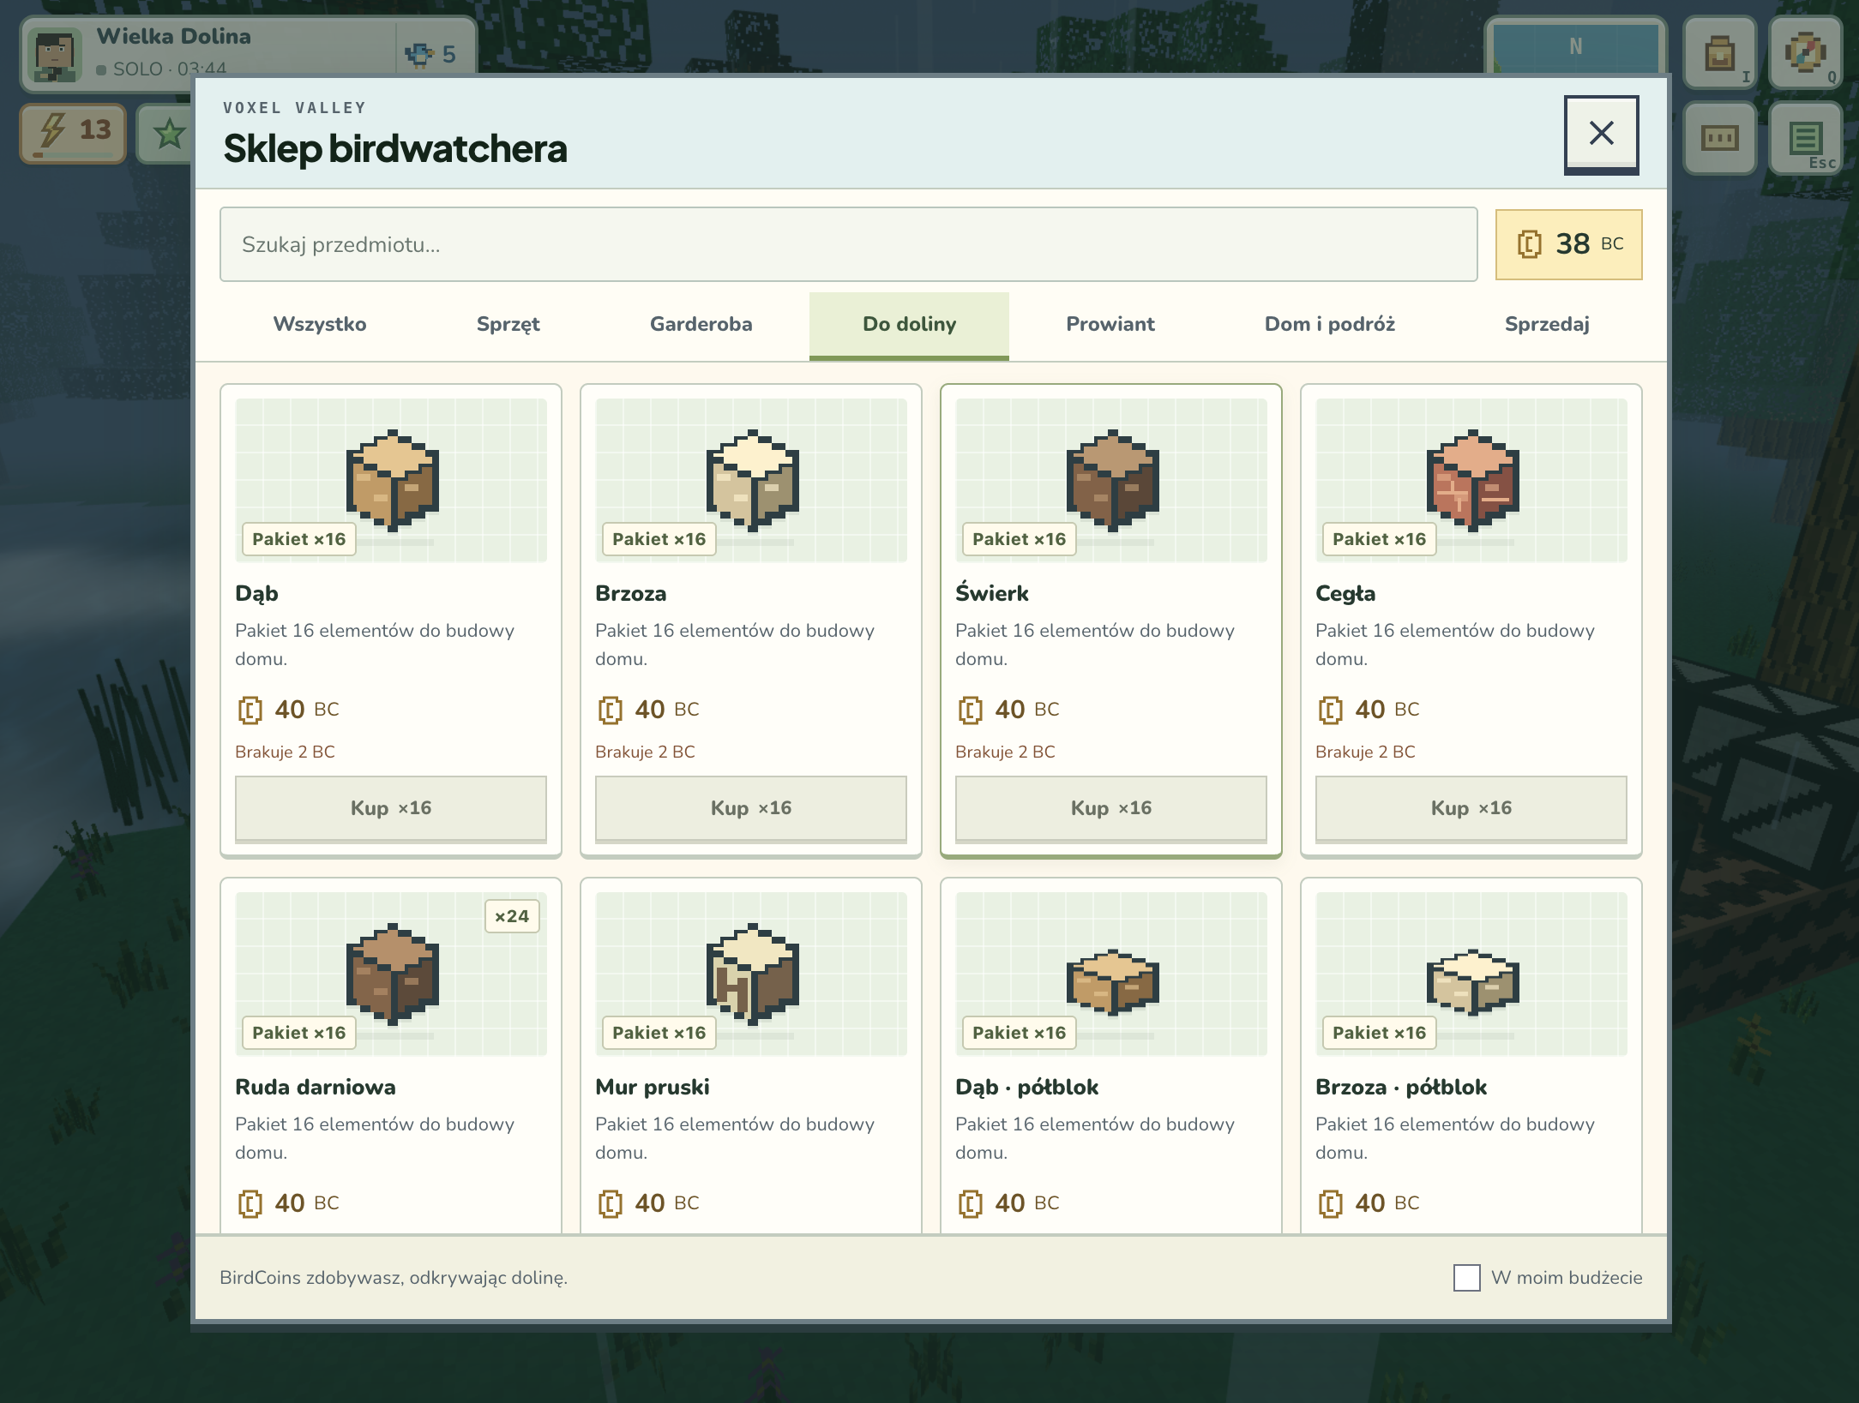Click the BirdCoins zdobywasz footer hint

(394, 1278)
